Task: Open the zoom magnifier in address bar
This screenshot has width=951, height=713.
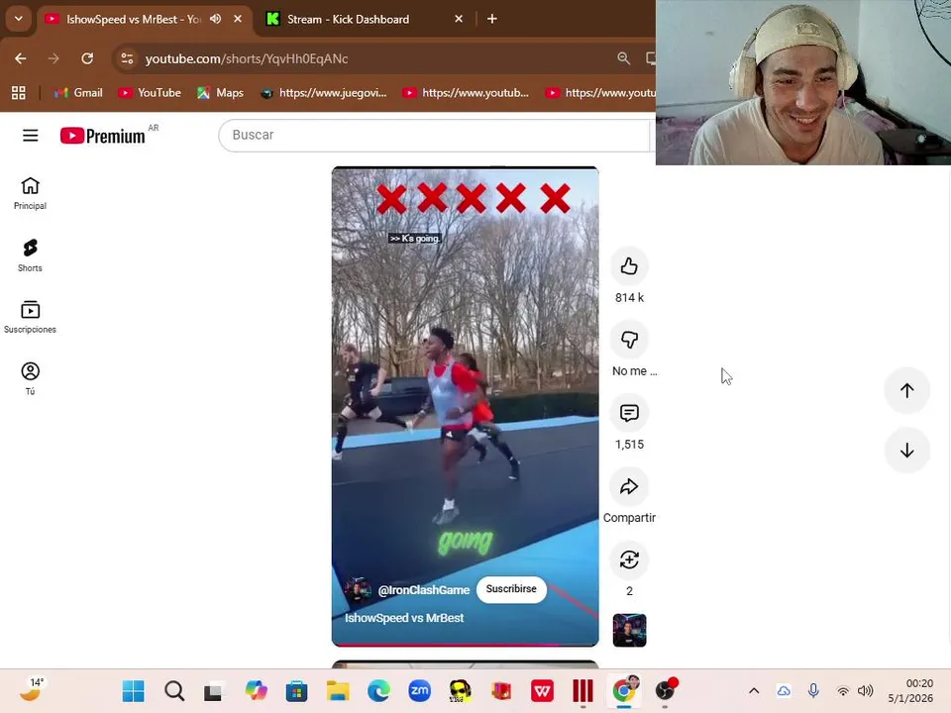Action: click(x=623, y=58)
